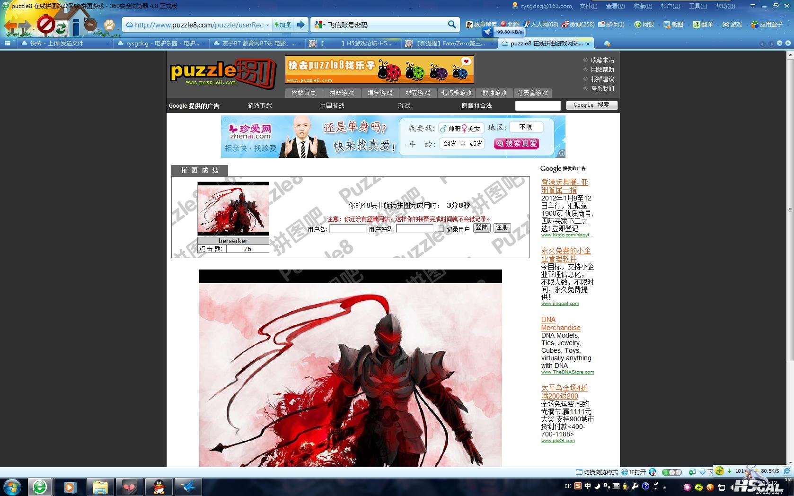794x496 pixels.
Task: Click the blue go arrow beside address bar
Action: [301, 25]
